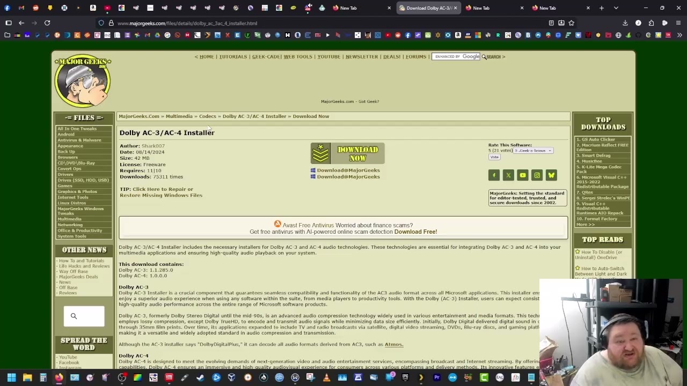Open the Atmos link in the description
The width and height of the screenshot is (687, 386).
click(x=393, y=344)
